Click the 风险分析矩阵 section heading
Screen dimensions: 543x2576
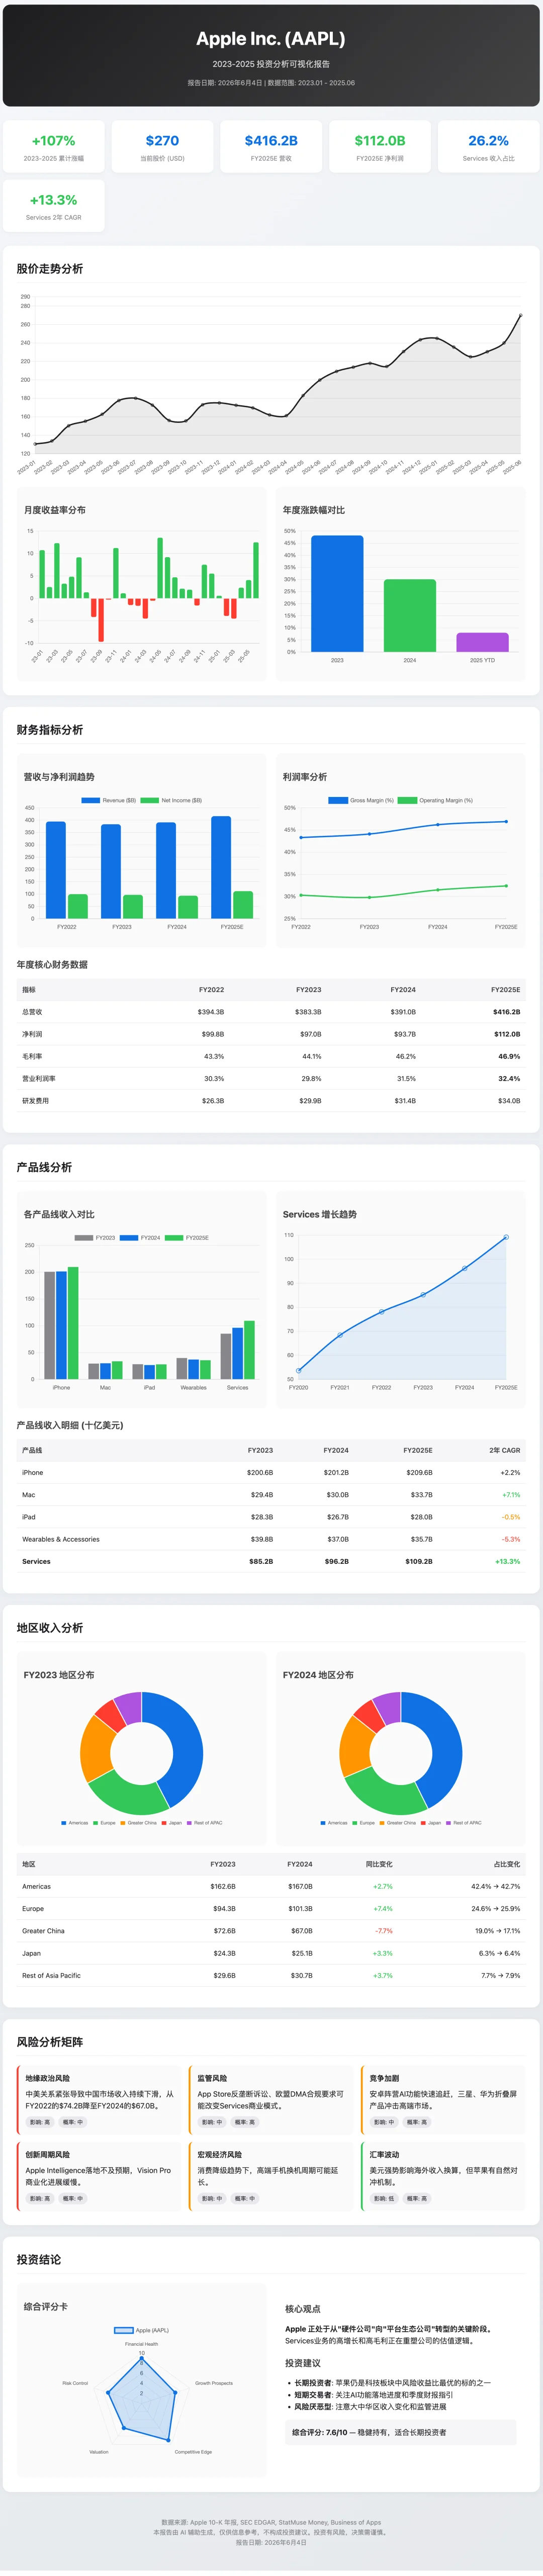point(50,2042)
